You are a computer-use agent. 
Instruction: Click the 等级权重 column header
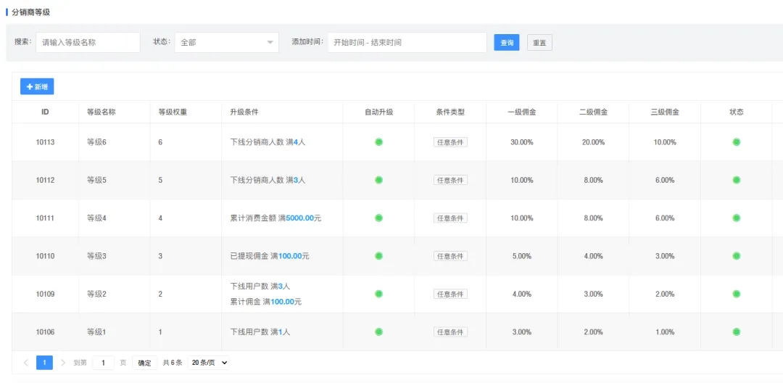(x=173, y=112)
